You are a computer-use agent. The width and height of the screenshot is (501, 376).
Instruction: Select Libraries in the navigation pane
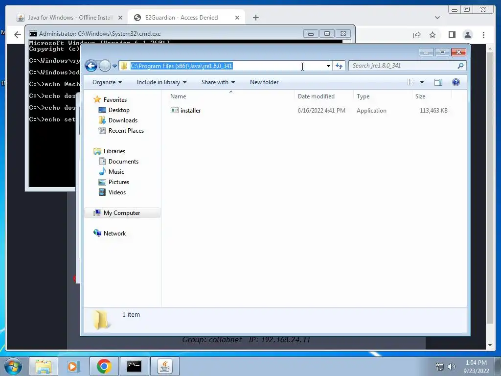(114, 151)
